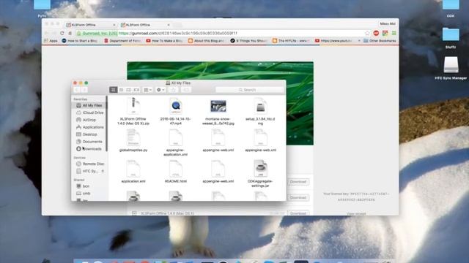The image size is (469, 263).
Task: Select the montane-snow-weasel jpg image
Action: 218,112
